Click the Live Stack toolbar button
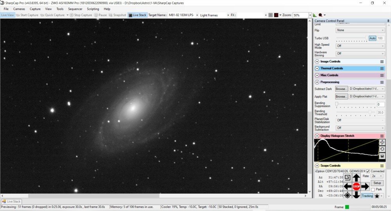The width and height of the screenshot is (391, 211). coord(137,15)
